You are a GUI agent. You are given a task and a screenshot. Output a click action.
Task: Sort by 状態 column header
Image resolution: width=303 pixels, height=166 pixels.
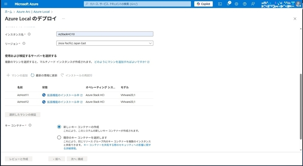point(45,87)
